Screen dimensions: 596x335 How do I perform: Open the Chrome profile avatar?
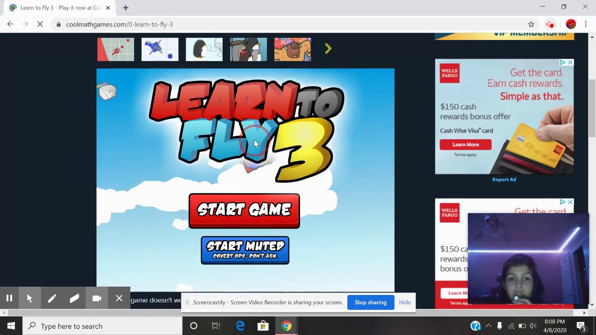click(x=571, y=24)
